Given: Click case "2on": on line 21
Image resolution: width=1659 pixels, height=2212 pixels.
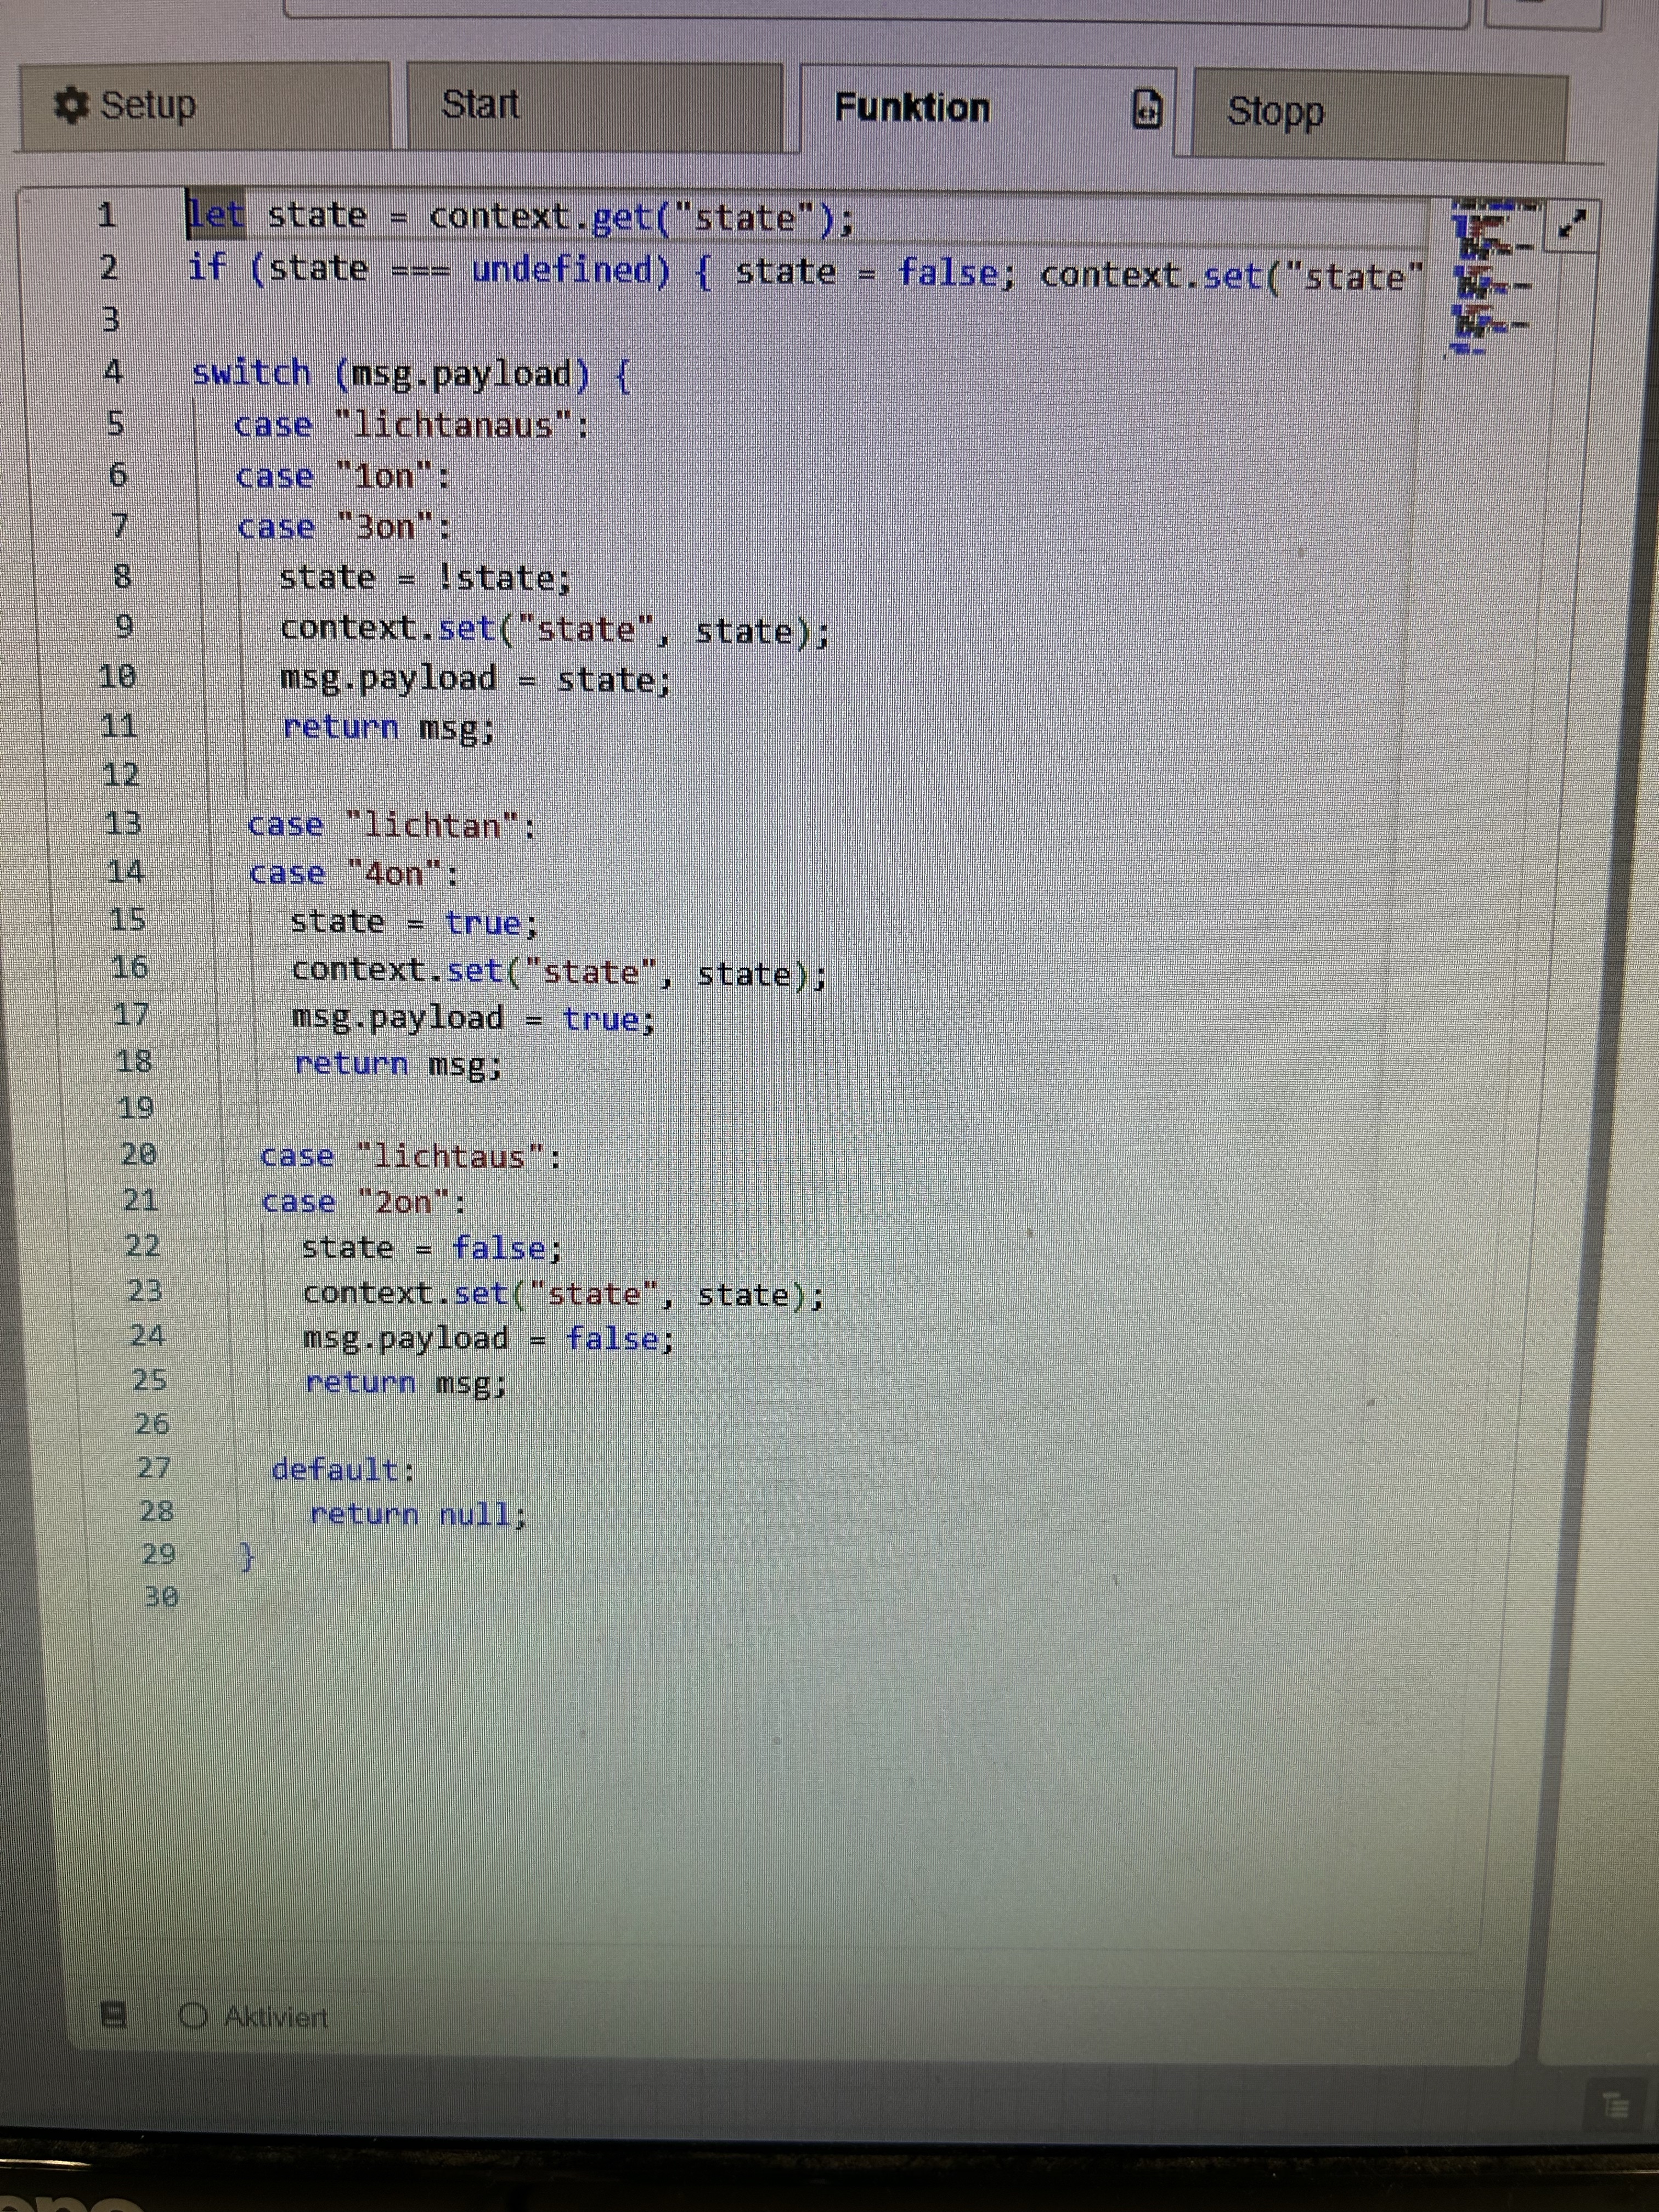Looking at the screenshot, I should (364, 1201).
